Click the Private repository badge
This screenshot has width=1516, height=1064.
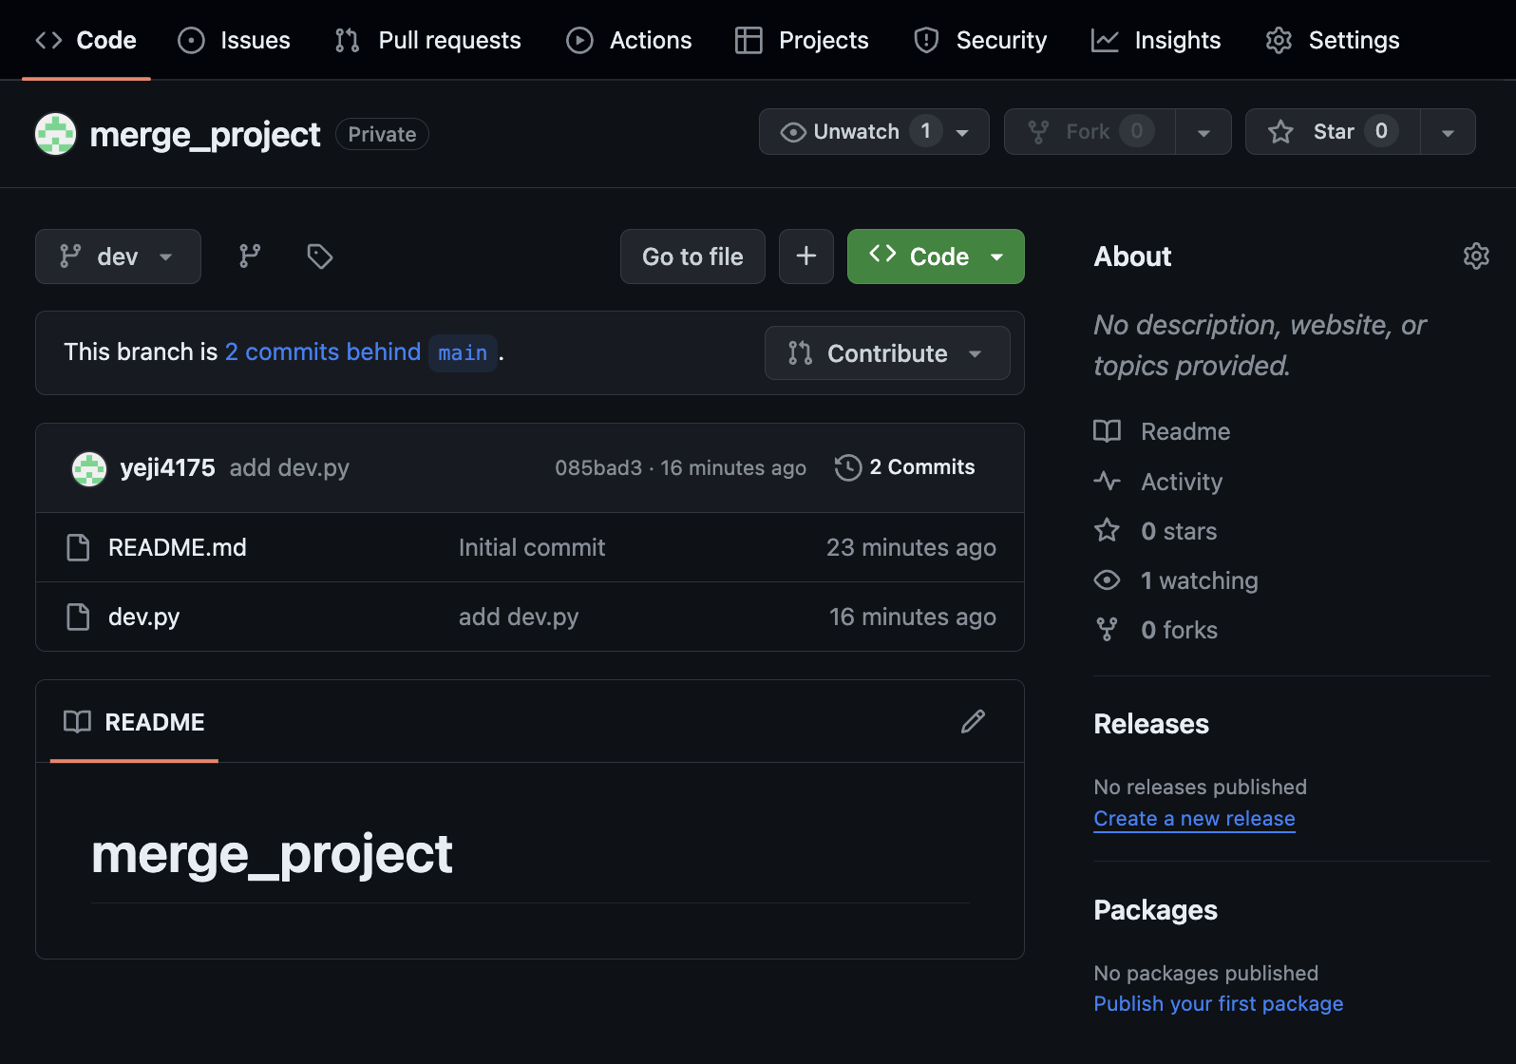[x=382, y=134]
